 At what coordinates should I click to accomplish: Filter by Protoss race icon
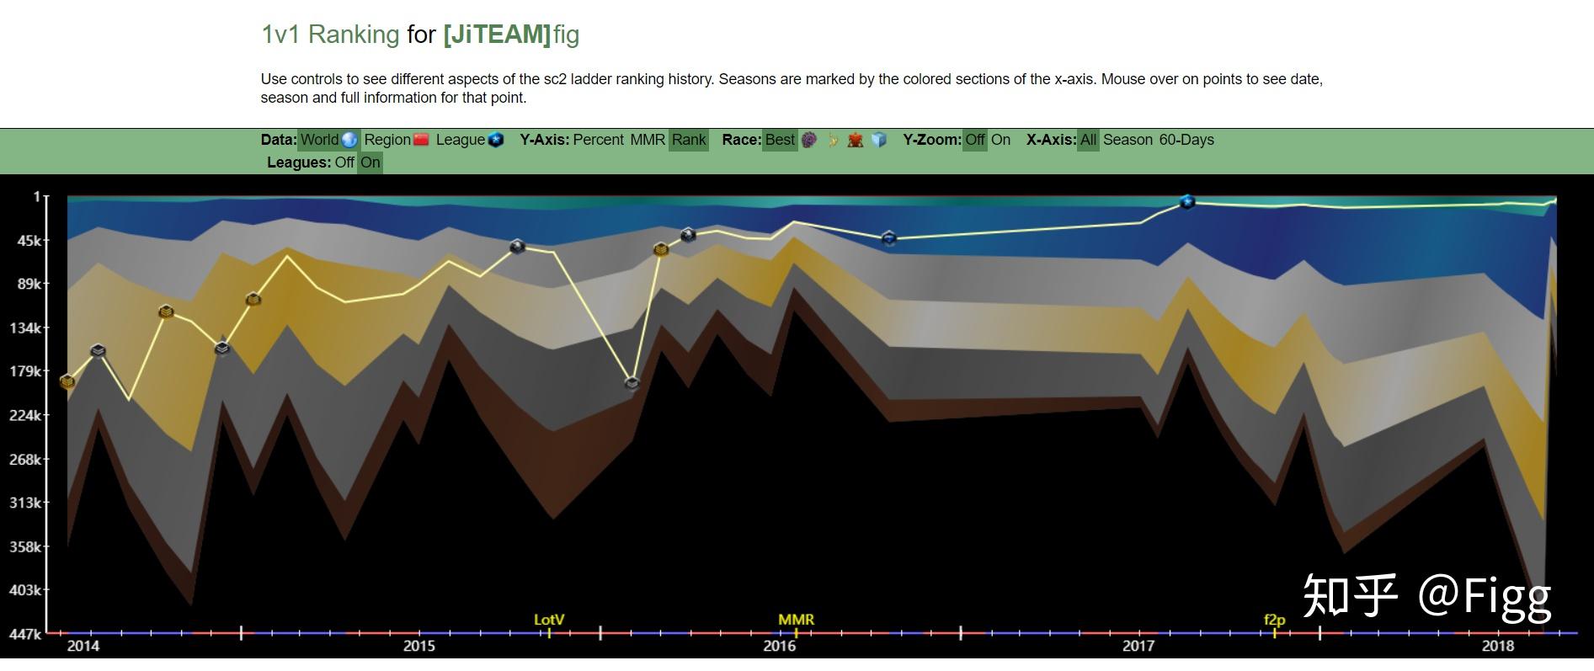coord(833,140)
